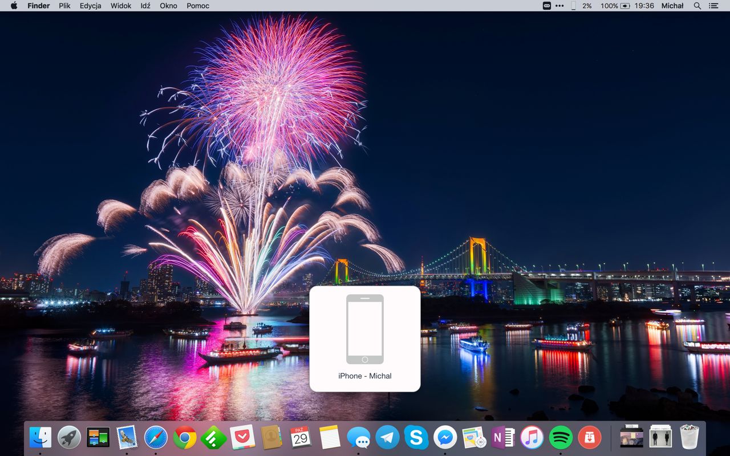Open the Michał user menu

click(x=672, y=6)
